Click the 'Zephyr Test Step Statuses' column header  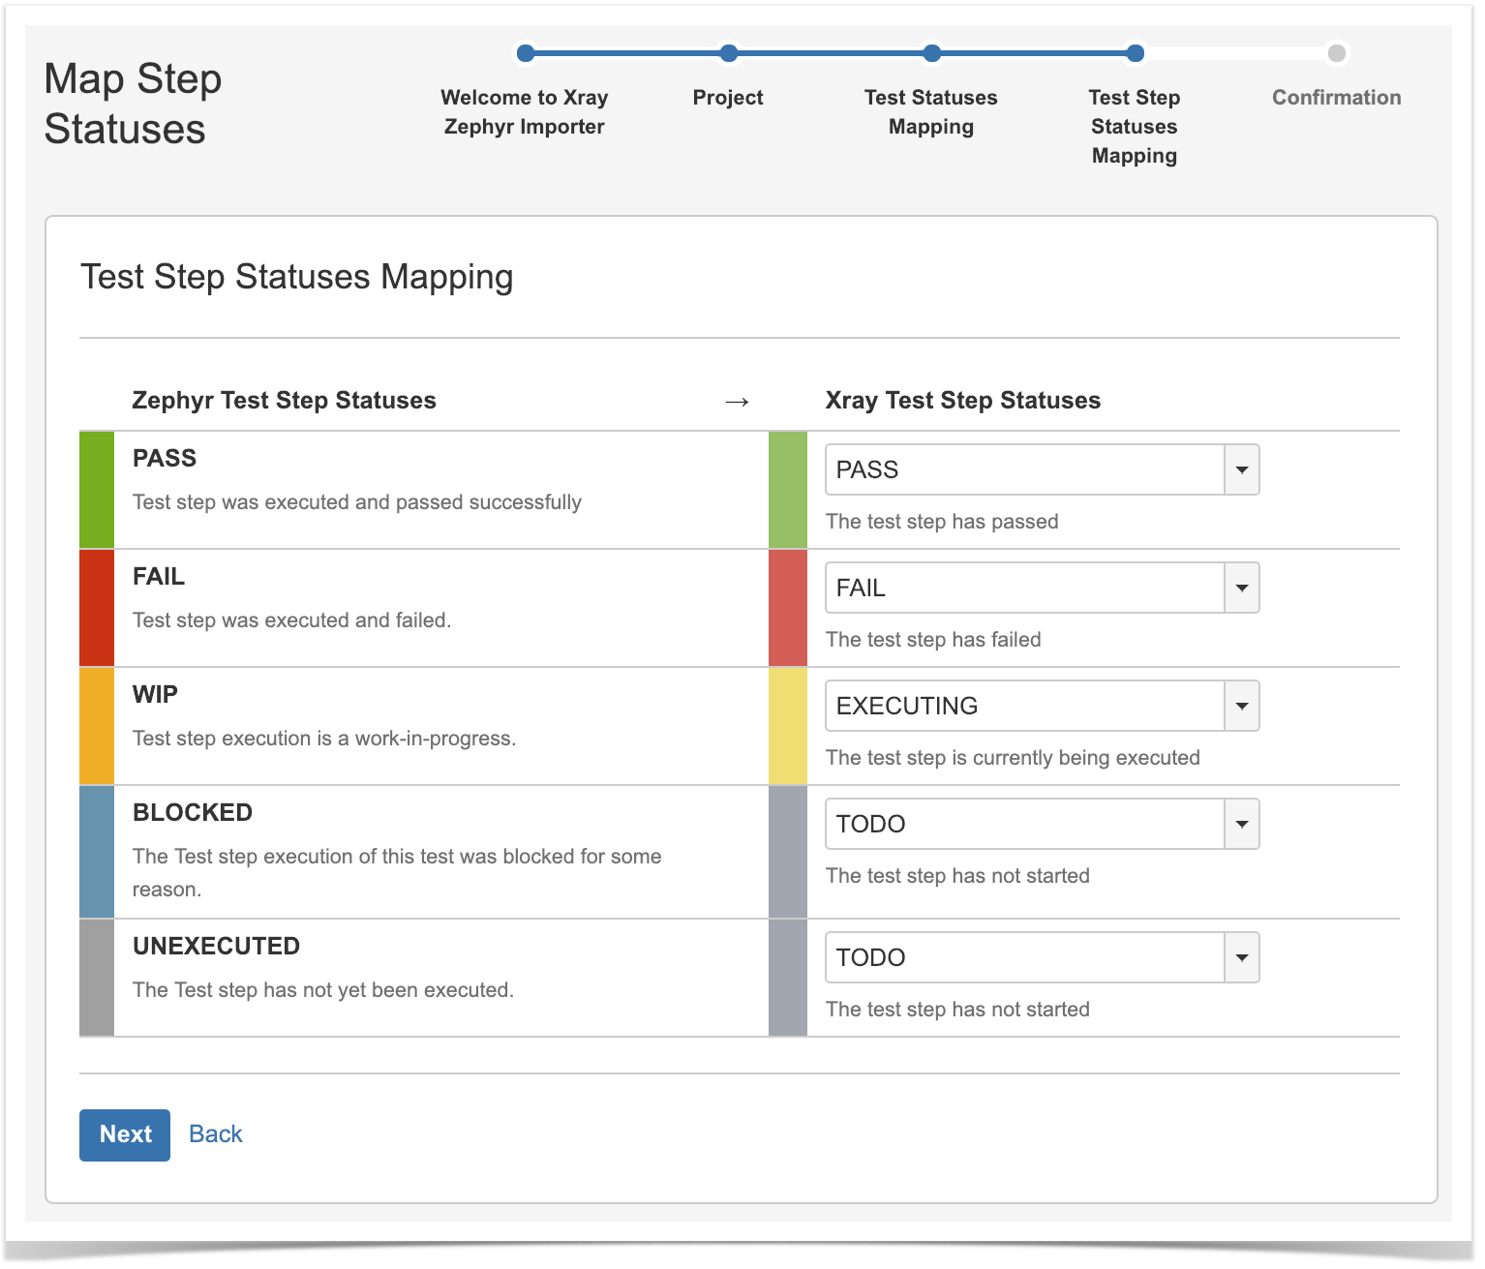pyautogui.click(x=284, y=401)
